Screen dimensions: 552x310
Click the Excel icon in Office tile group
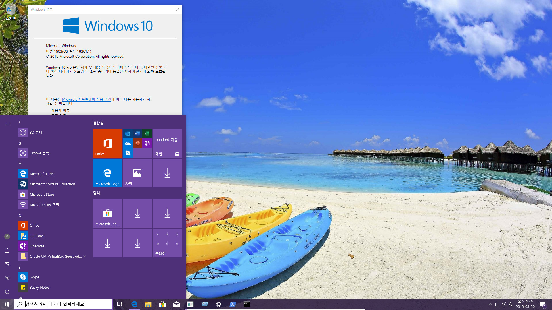tap(147, 133)
